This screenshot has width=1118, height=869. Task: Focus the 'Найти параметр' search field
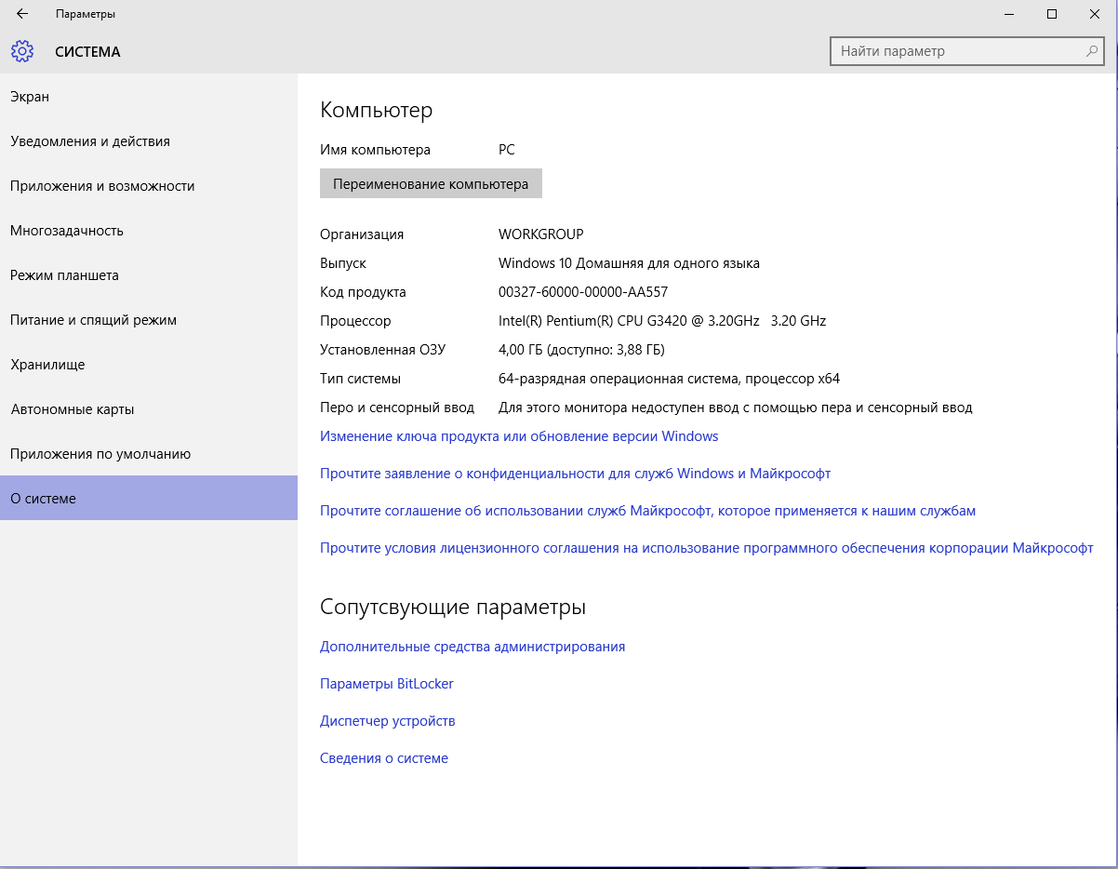[969, 51]
